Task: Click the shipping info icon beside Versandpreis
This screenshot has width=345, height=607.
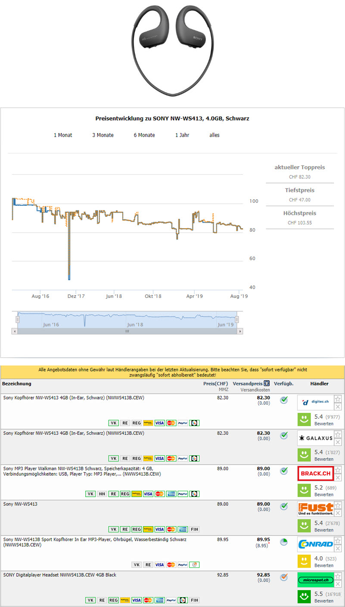Action: [267, 384]
